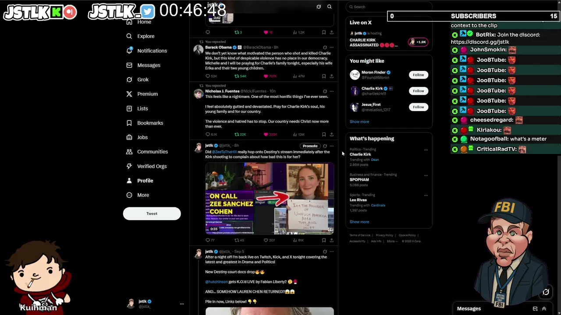This screenshot has width=561, height=315.
Task: Follow Charlie Kirk
Action: pyautogui.click(x=418, y=91)
